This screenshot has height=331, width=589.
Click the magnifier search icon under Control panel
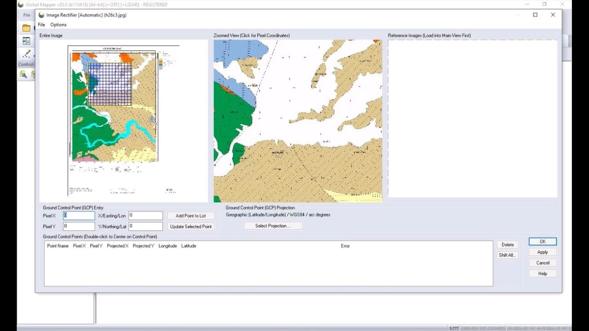23,74
